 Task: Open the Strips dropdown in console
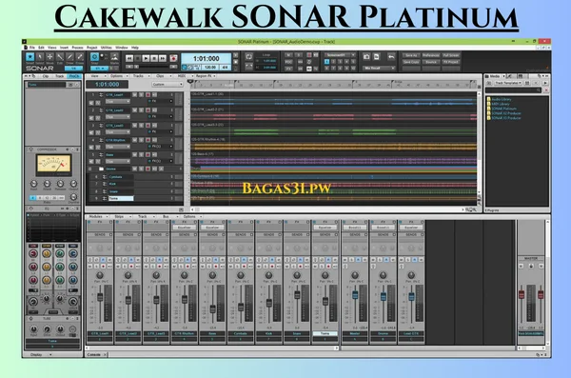(122, 216)
